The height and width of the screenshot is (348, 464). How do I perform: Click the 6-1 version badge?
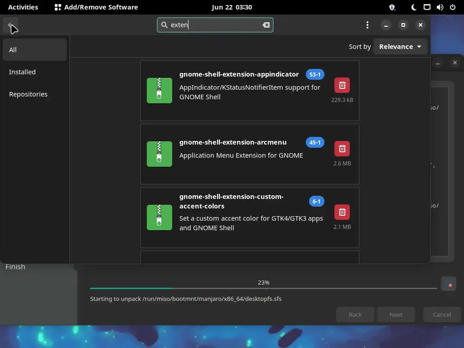tap(316, 202)
